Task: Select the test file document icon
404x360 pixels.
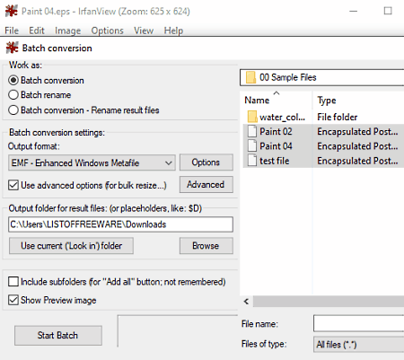Action: (252, 161)
